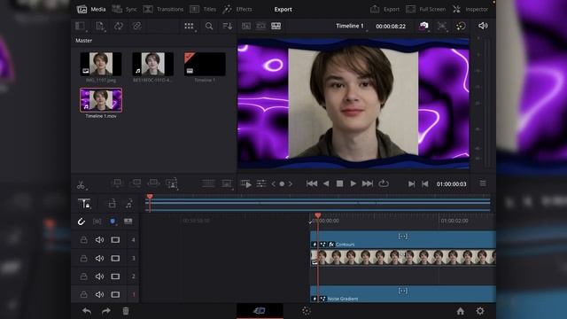The width and height of the screenshot is (567, 319).
Task: Click the safe area overlay icon
Action: click(x=442, y=26)
